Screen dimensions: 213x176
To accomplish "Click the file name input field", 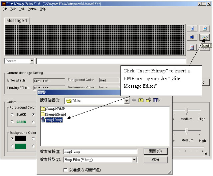I will point(101,151).
